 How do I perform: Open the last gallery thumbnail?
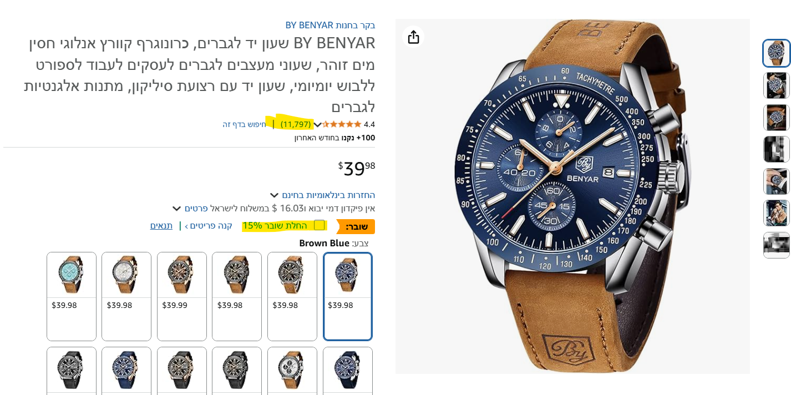click(776, 245)
